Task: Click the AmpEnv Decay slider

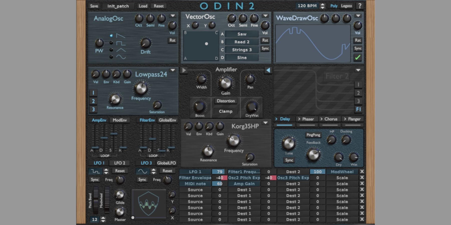Action: pos(104,138)
